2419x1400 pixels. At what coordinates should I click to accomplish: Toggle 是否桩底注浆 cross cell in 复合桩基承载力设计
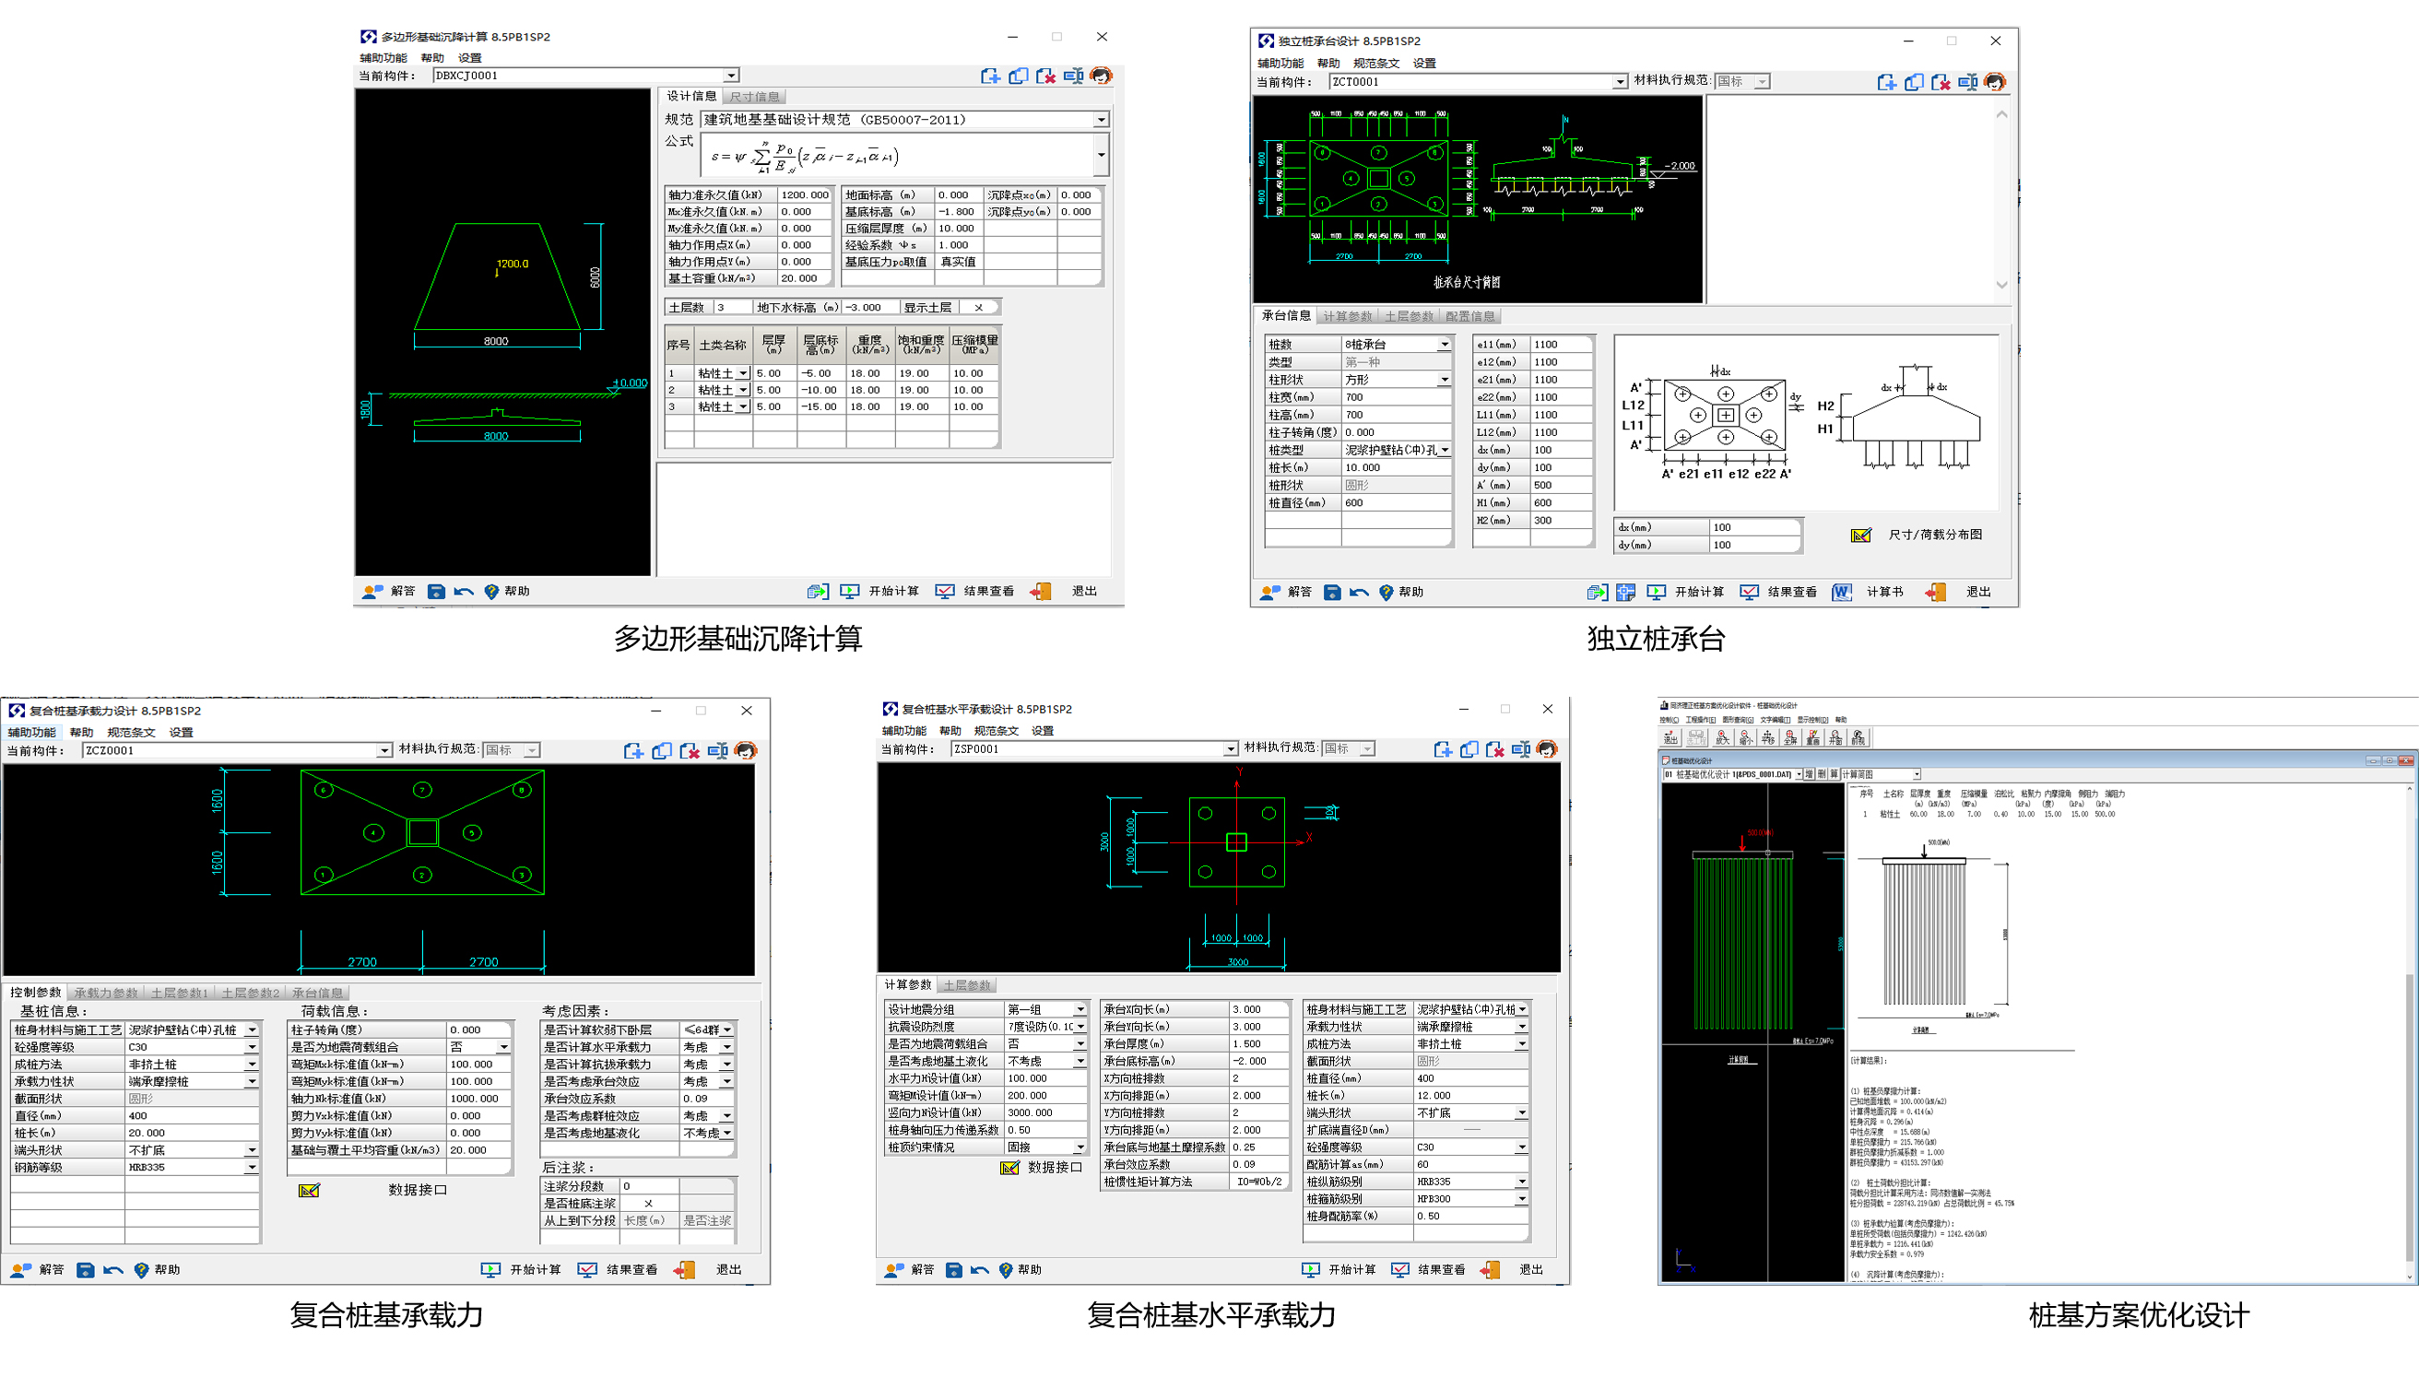coord(649,1205)
